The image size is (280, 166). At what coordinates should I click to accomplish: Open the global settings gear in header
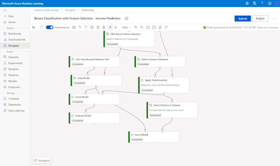[x=247, y=3]
